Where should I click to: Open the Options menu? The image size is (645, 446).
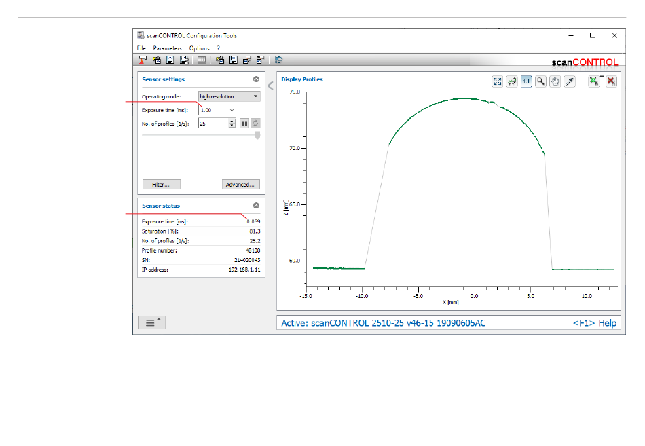[x=199, y=48]
